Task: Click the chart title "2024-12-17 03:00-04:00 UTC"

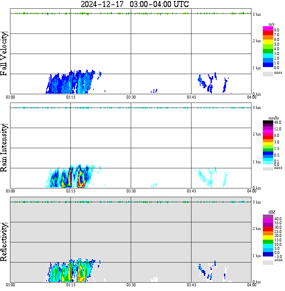Action: (x=135, y=4)
